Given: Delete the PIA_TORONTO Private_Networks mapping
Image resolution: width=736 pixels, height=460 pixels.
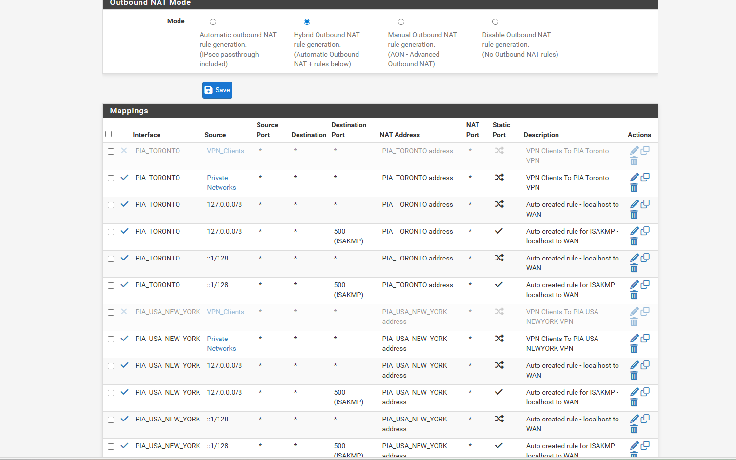Looking at the screenshot, I should [x=634, y=188].
